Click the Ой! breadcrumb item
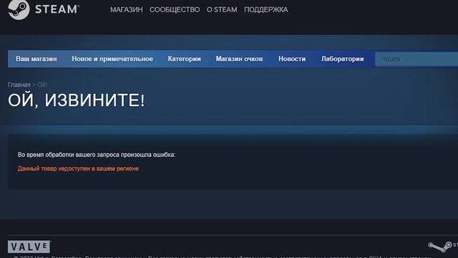Image resolution: width=458 pixels, height=258 pixels. pyautogui.click(x=42, y=85)
